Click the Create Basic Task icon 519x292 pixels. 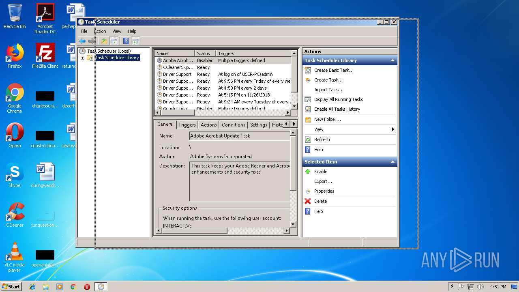click(308, 70)
